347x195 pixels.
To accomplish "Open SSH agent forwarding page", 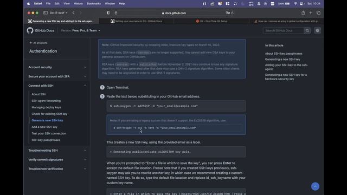I will pos(46,101).
